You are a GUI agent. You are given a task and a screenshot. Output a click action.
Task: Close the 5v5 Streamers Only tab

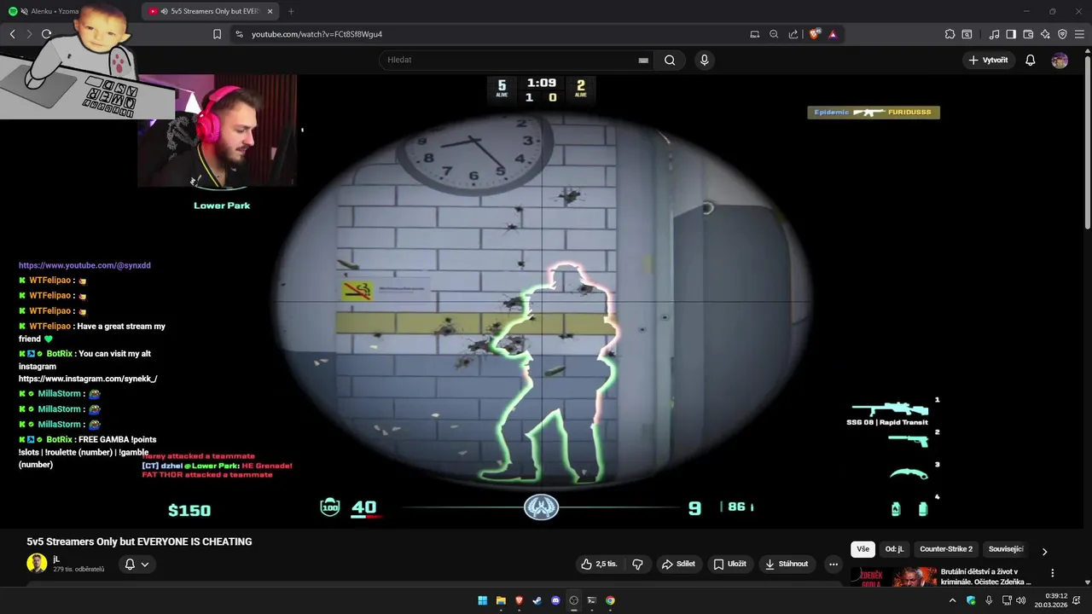click(270, 11)
